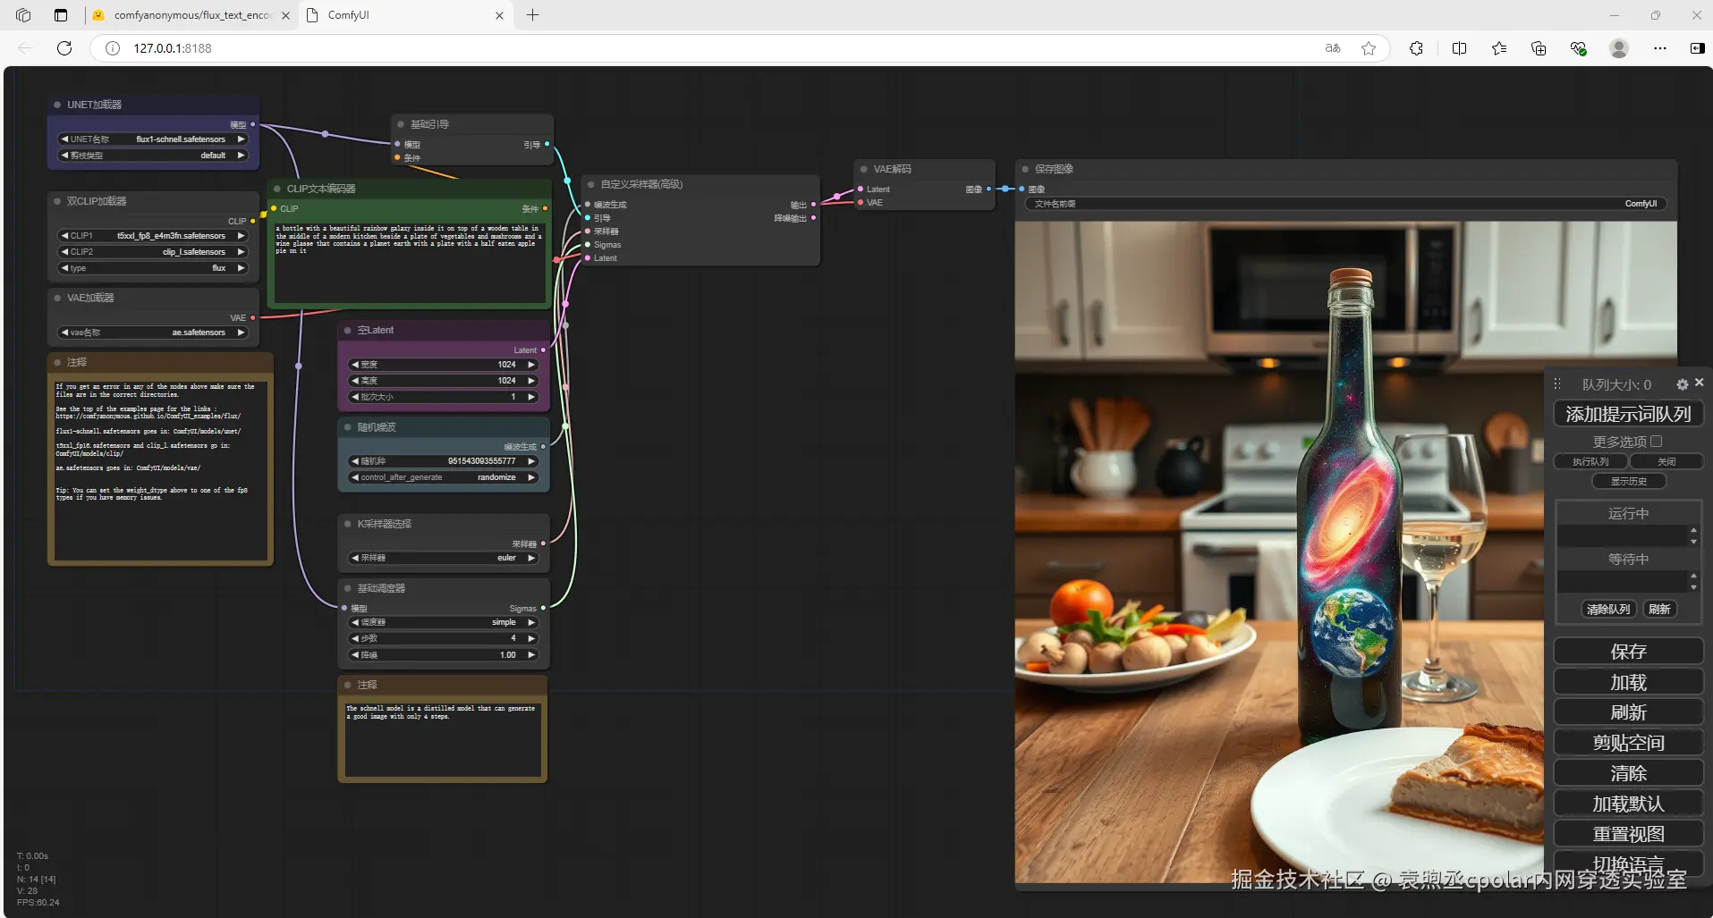Collapse the 基础调度器 node via its title dot
1713x918 pixels.
(348, 588)
